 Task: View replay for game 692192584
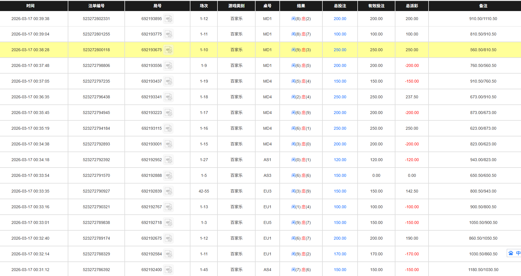click(x=169, y=254)
